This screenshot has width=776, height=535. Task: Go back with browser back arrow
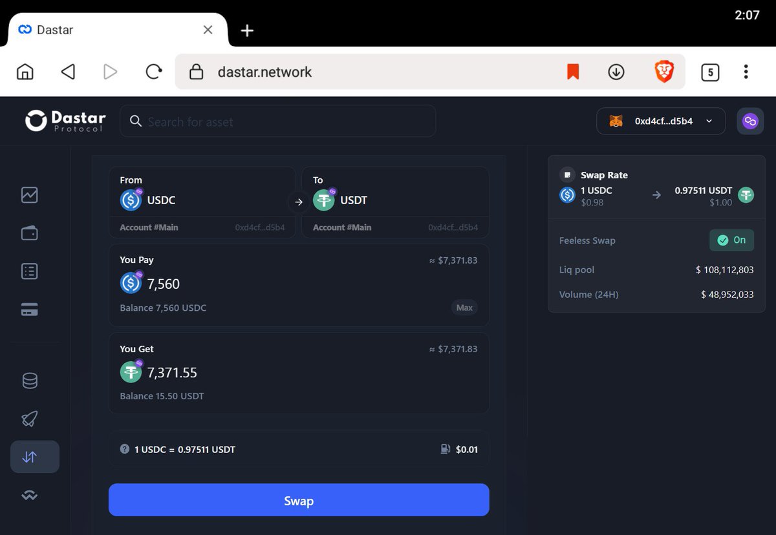[x=68, y=72]
